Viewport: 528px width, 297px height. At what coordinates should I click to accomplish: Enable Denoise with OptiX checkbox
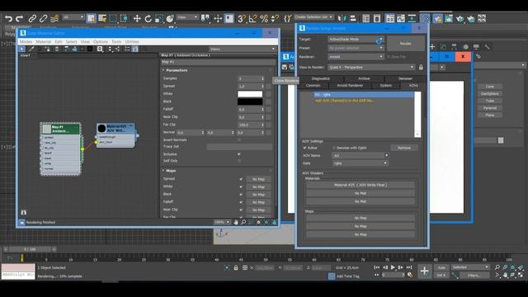pos(334,148)
